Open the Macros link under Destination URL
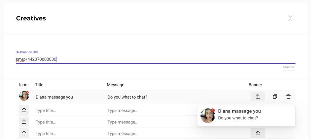The width and height of the screenshot is (311, 139). (x=289, y=67)
